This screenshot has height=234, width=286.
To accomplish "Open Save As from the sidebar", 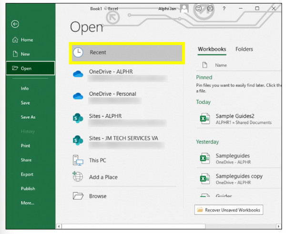I will pyautogui.click(x=28, y=117).
